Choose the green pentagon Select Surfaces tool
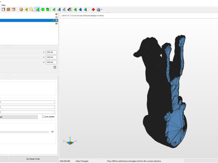 click(x=43, y=10)
